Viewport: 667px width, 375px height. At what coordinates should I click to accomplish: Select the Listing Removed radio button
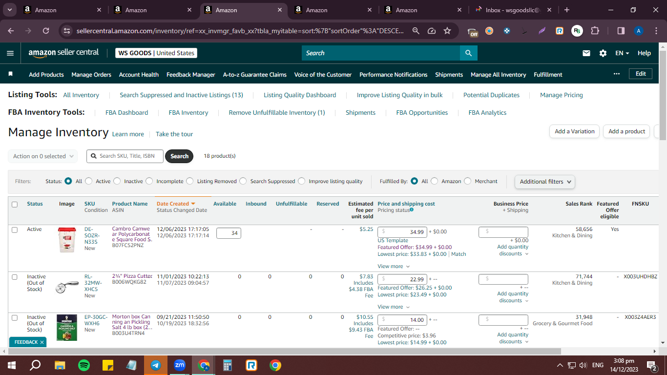pyautogui.click(x=190, y=181)
